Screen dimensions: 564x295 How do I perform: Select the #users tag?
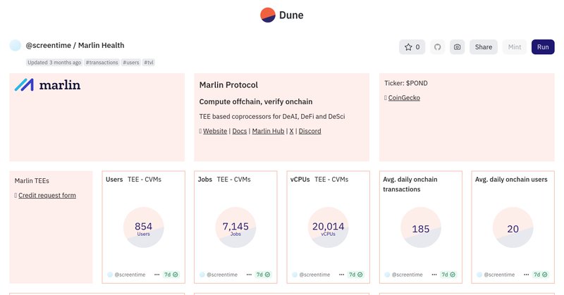[131, 63]
